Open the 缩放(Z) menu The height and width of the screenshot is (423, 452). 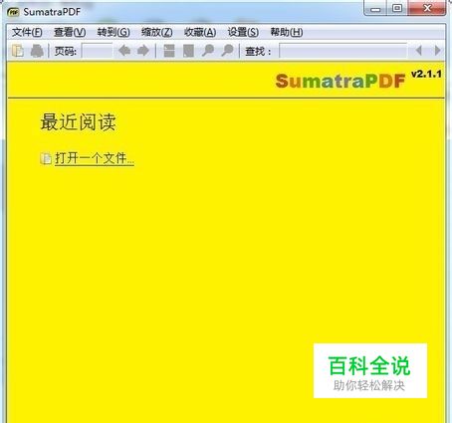tap(157, 32)
